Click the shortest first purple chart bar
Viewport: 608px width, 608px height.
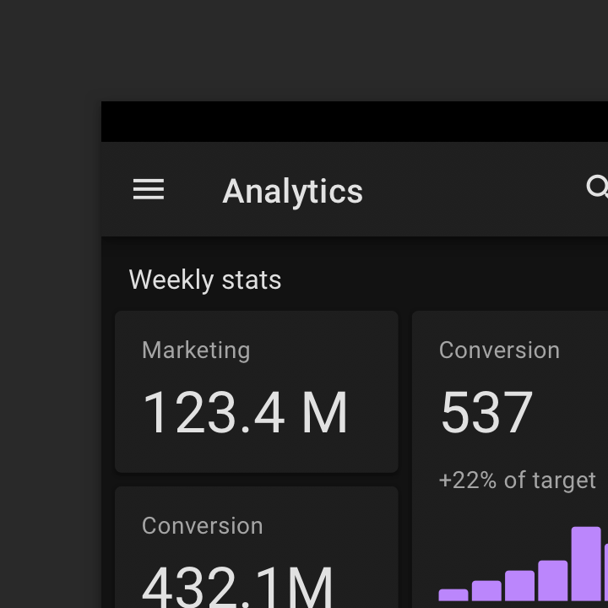[x=453, y=595]
